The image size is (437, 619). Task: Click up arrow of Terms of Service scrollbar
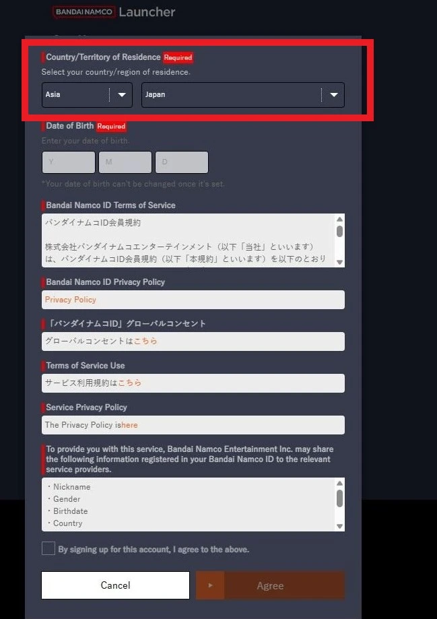pyautogui.click(x=339, y=219)
